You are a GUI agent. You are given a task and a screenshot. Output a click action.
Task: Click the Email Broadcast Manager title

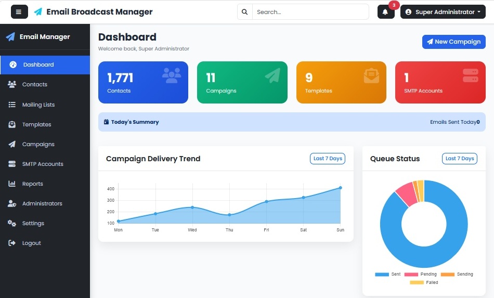99,12
